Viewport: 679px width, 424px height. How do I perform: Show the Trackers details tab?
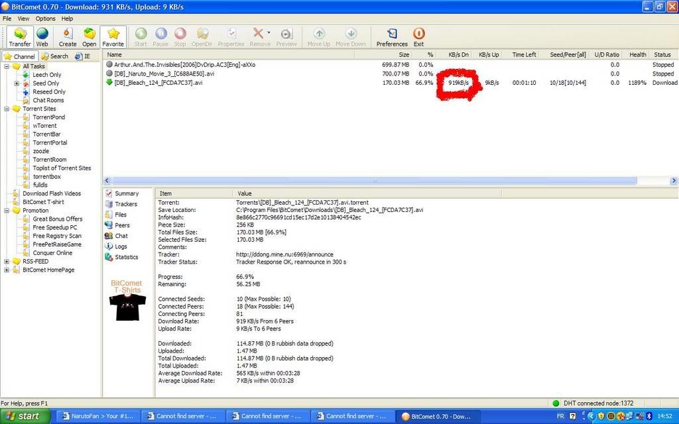pyautogui.click(x=121, y=204)
